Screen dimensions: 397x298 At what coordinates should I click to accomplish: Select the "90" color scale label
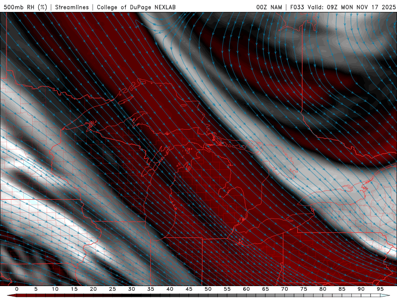tap(361, 289)
